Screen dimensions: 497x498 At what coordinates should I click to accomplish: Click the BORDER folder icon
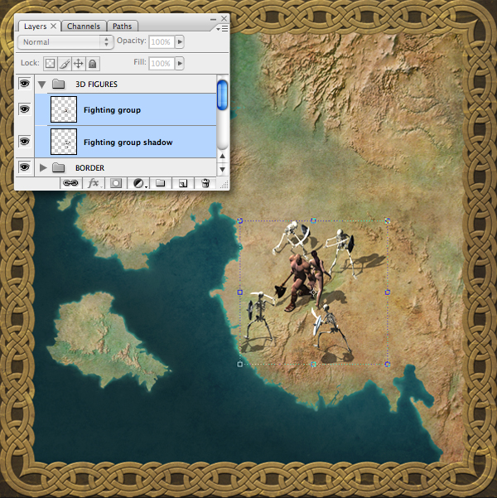click(59, 167)
